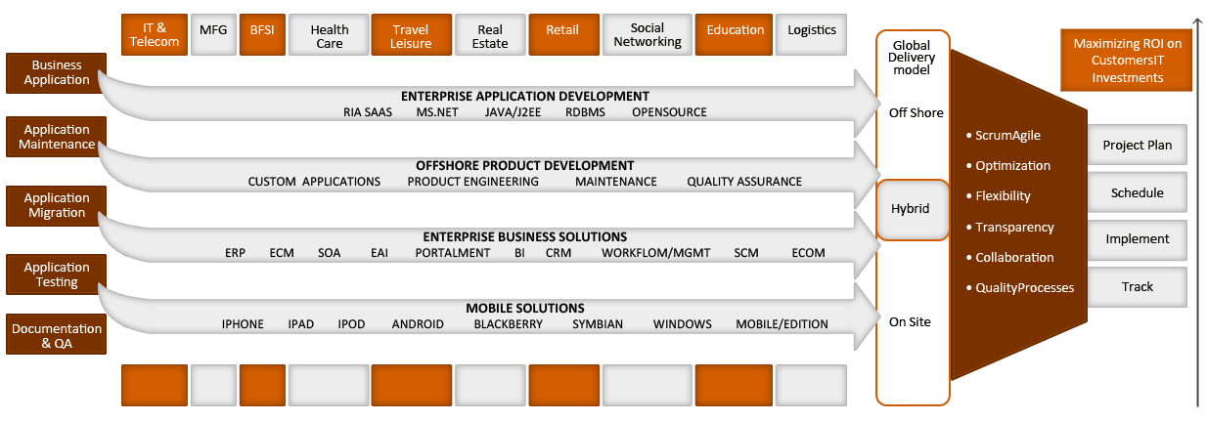This screenshot has height=422, width=1207.
Task: Select the SYMBIAN label
Action: point(598,324)
